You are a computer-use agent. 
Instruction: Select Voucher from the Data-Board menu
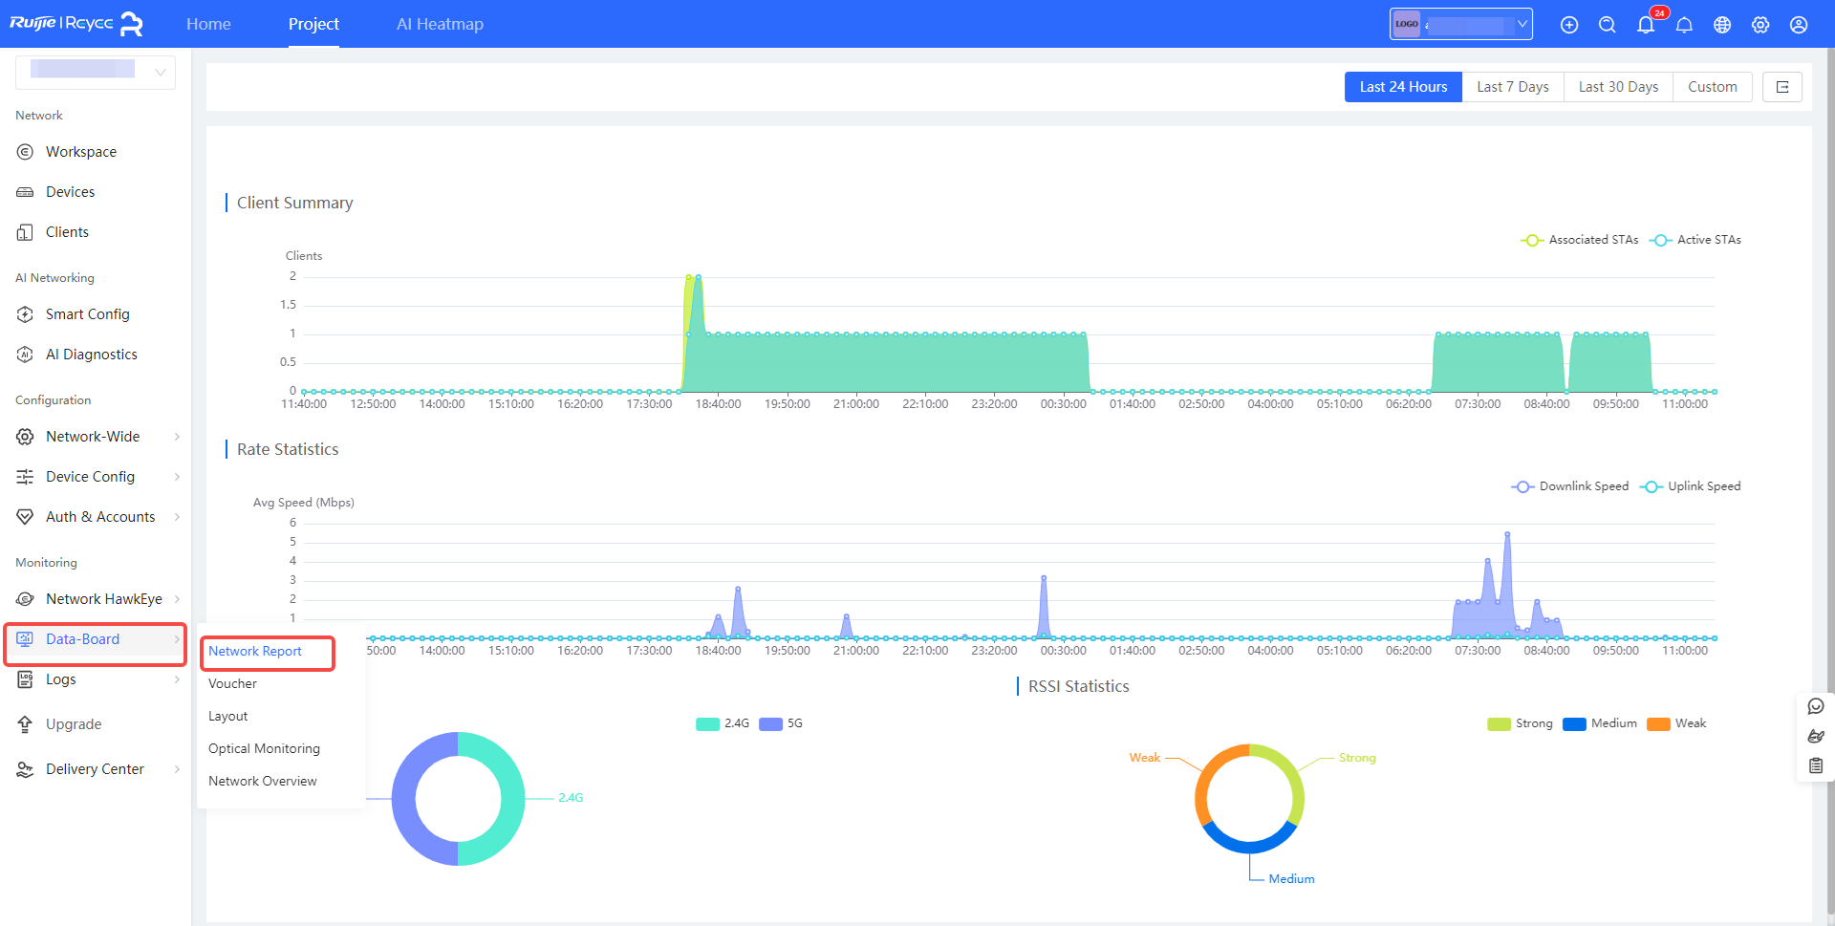231,683
